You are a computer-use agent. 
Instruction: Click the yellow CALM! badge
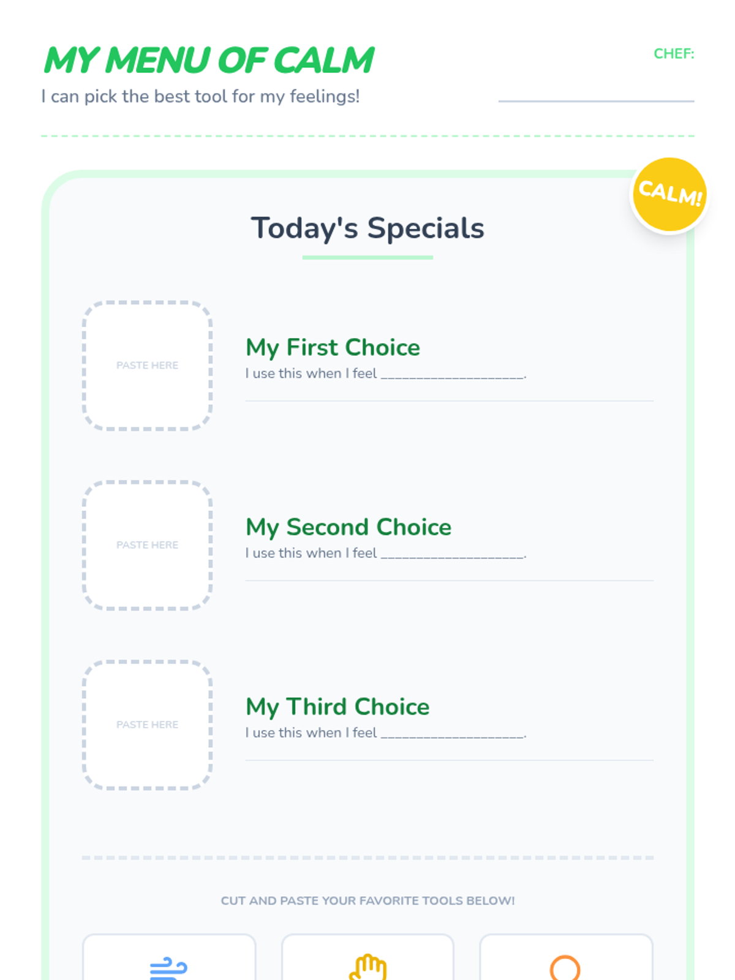(x=669, y=194)
